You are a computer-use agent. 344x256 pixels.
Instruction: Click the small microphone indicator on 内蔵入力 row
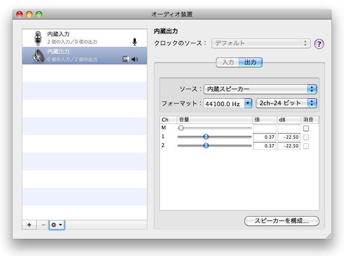(134, 42)
